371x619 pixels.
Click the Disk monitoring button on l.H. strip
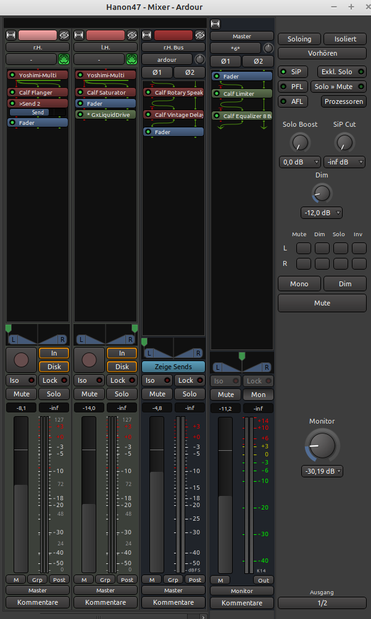122,367
